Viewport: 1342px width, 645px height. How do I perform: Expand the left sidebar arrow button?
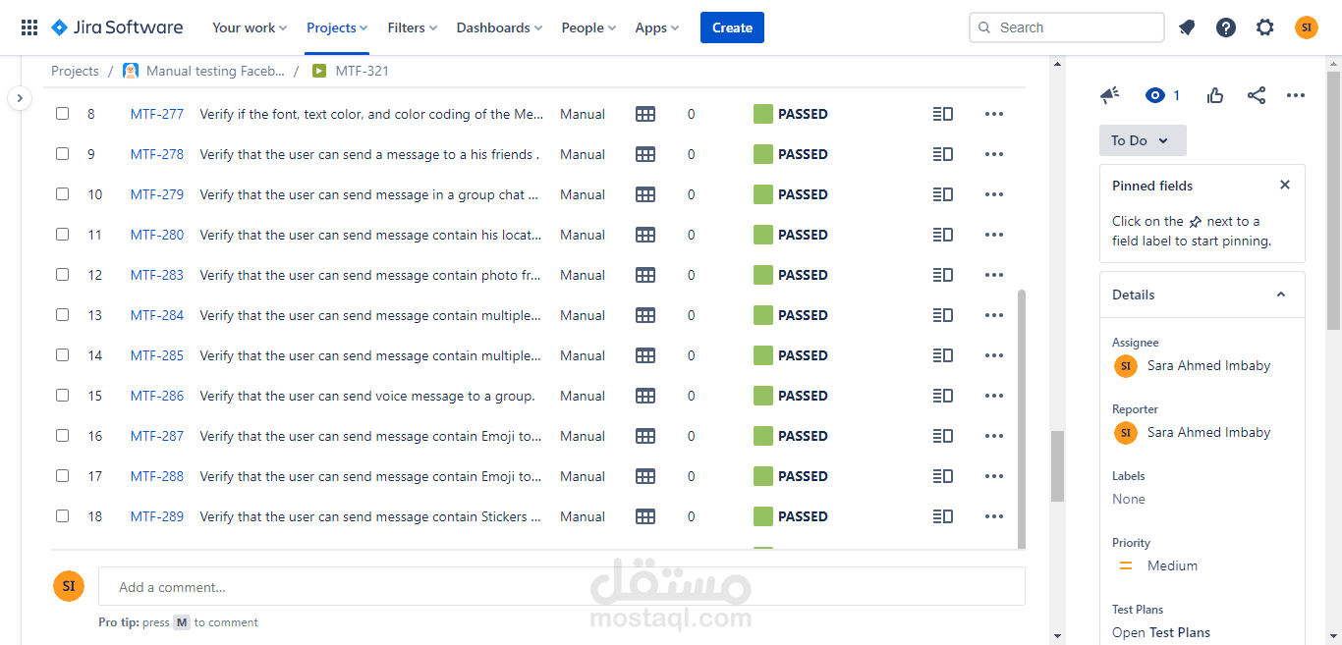point(20,98)
